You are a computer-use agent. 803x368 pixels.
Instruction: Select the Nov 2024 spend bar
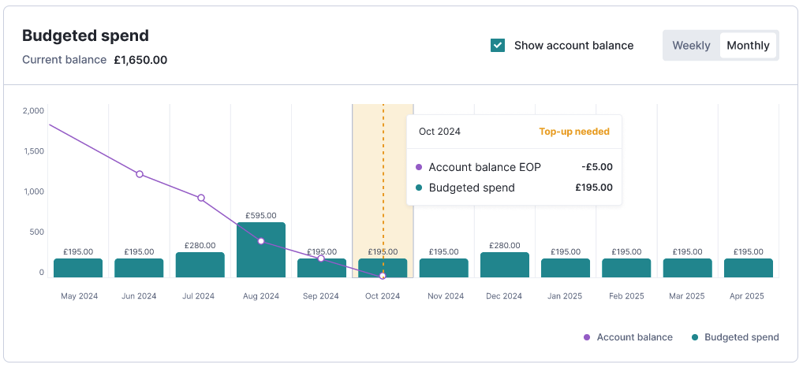click(443, 268)
